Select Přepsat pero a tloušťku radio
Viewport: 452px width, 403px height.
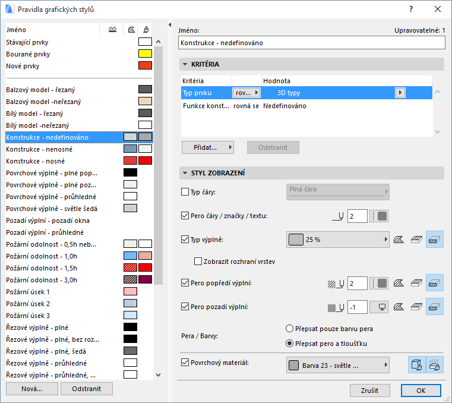pyautogui.click(x=289, y=344)
